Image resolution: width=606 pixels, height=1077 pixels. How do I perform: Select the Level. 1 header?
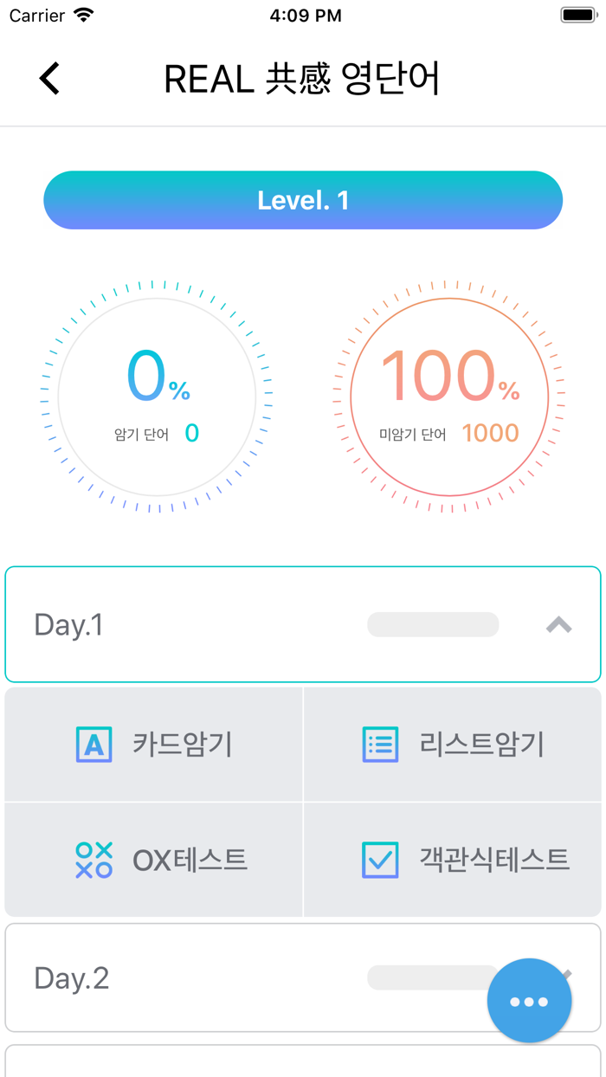point(303,200)
